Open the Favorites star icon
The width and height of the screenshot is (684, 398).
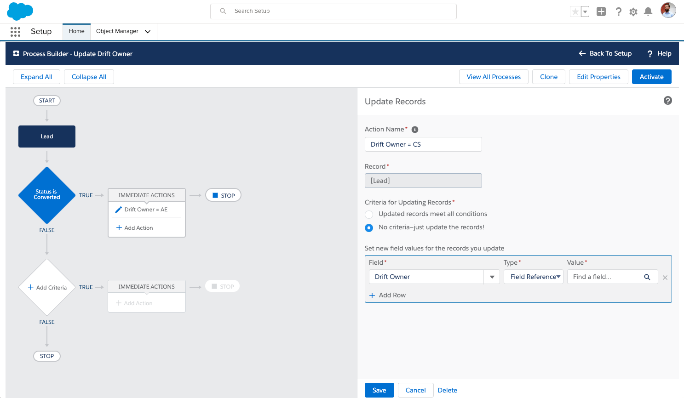coord(575,11)
